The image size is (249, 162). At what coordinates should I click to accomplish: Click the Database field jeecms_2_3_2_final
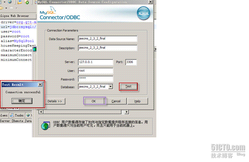pyautogui.click(x=94, y=87)
